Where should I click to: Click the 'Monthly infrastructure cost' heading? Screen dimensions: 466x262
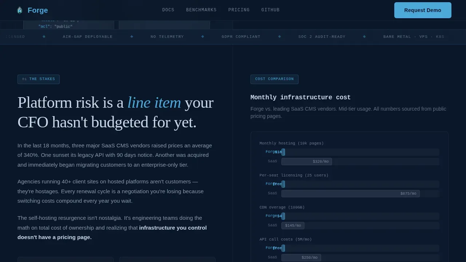pos(300,98)
